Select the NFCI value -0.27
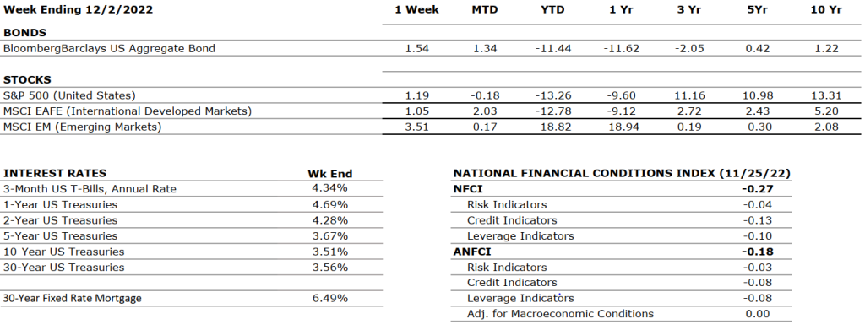The height and width of the screenshot is (330, 865). pos(758,189)
